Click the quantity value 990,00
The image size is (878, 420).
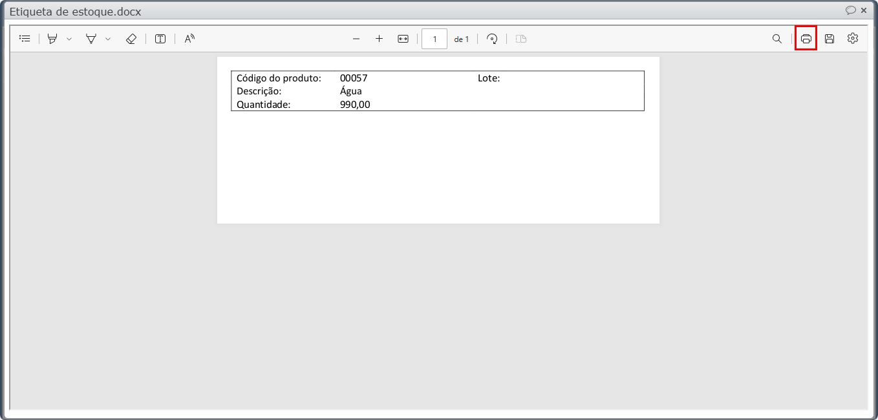point(355,104)
